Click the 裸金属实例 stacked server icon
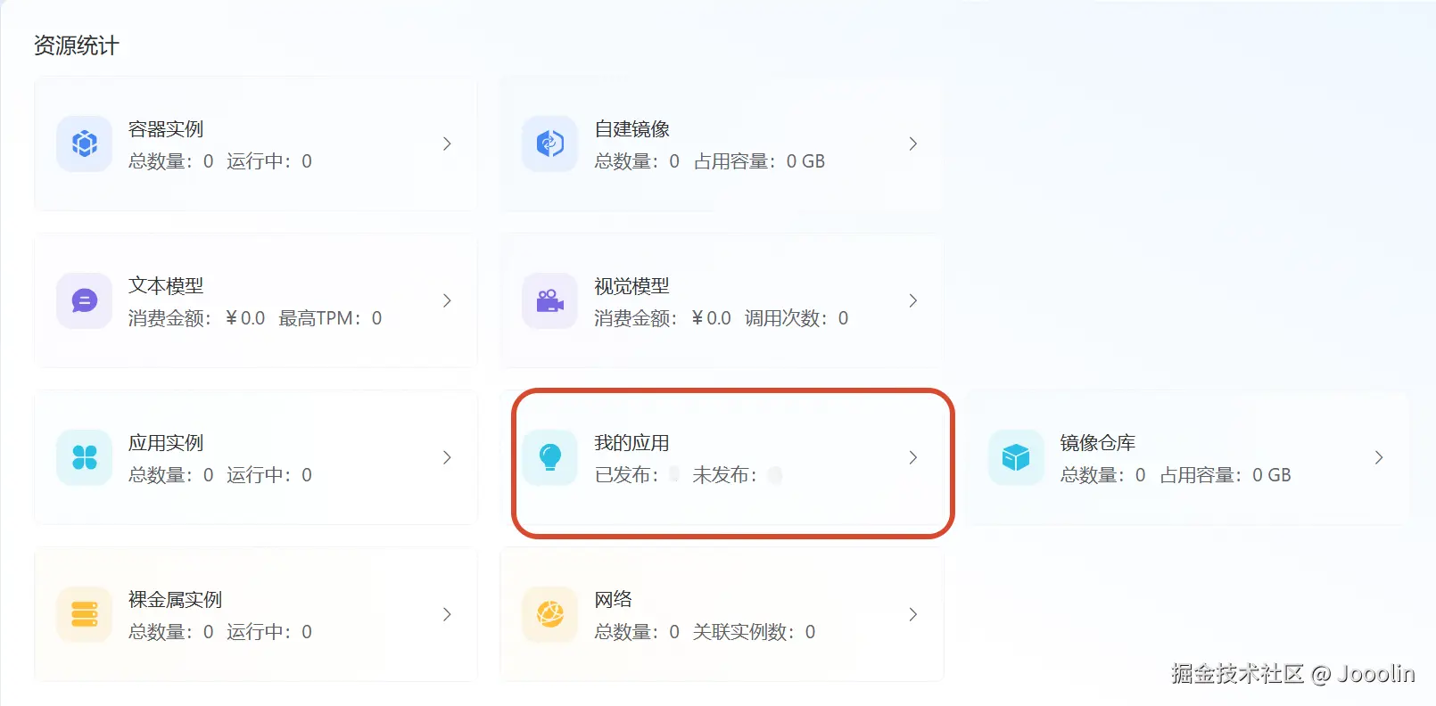1436x706 pixels. (85, 614)
